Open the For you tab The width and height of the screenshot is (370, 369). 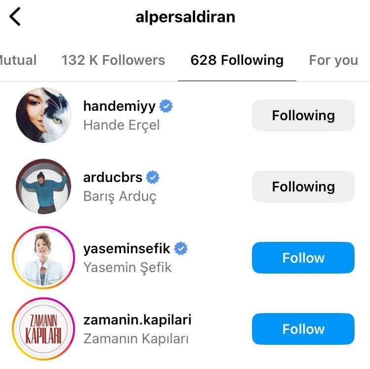[x=333, y=60]
